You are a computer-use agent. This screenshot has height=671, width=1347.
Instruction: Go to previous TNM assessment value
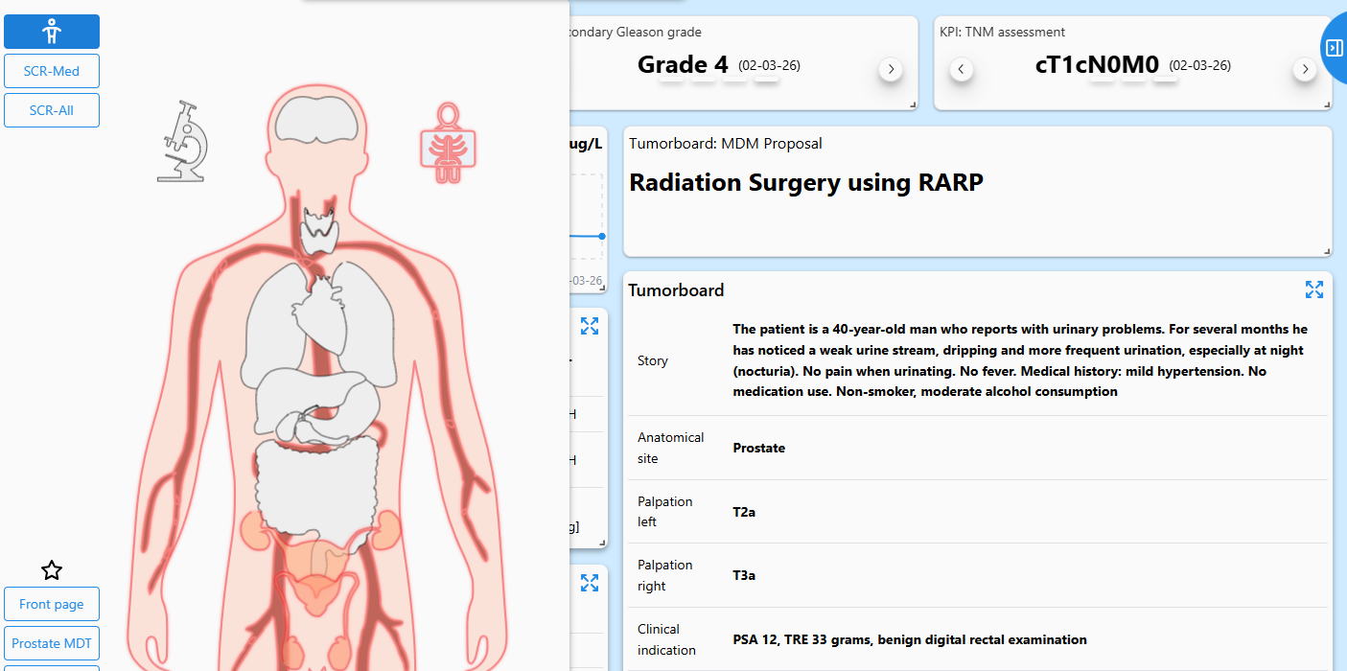961,69
